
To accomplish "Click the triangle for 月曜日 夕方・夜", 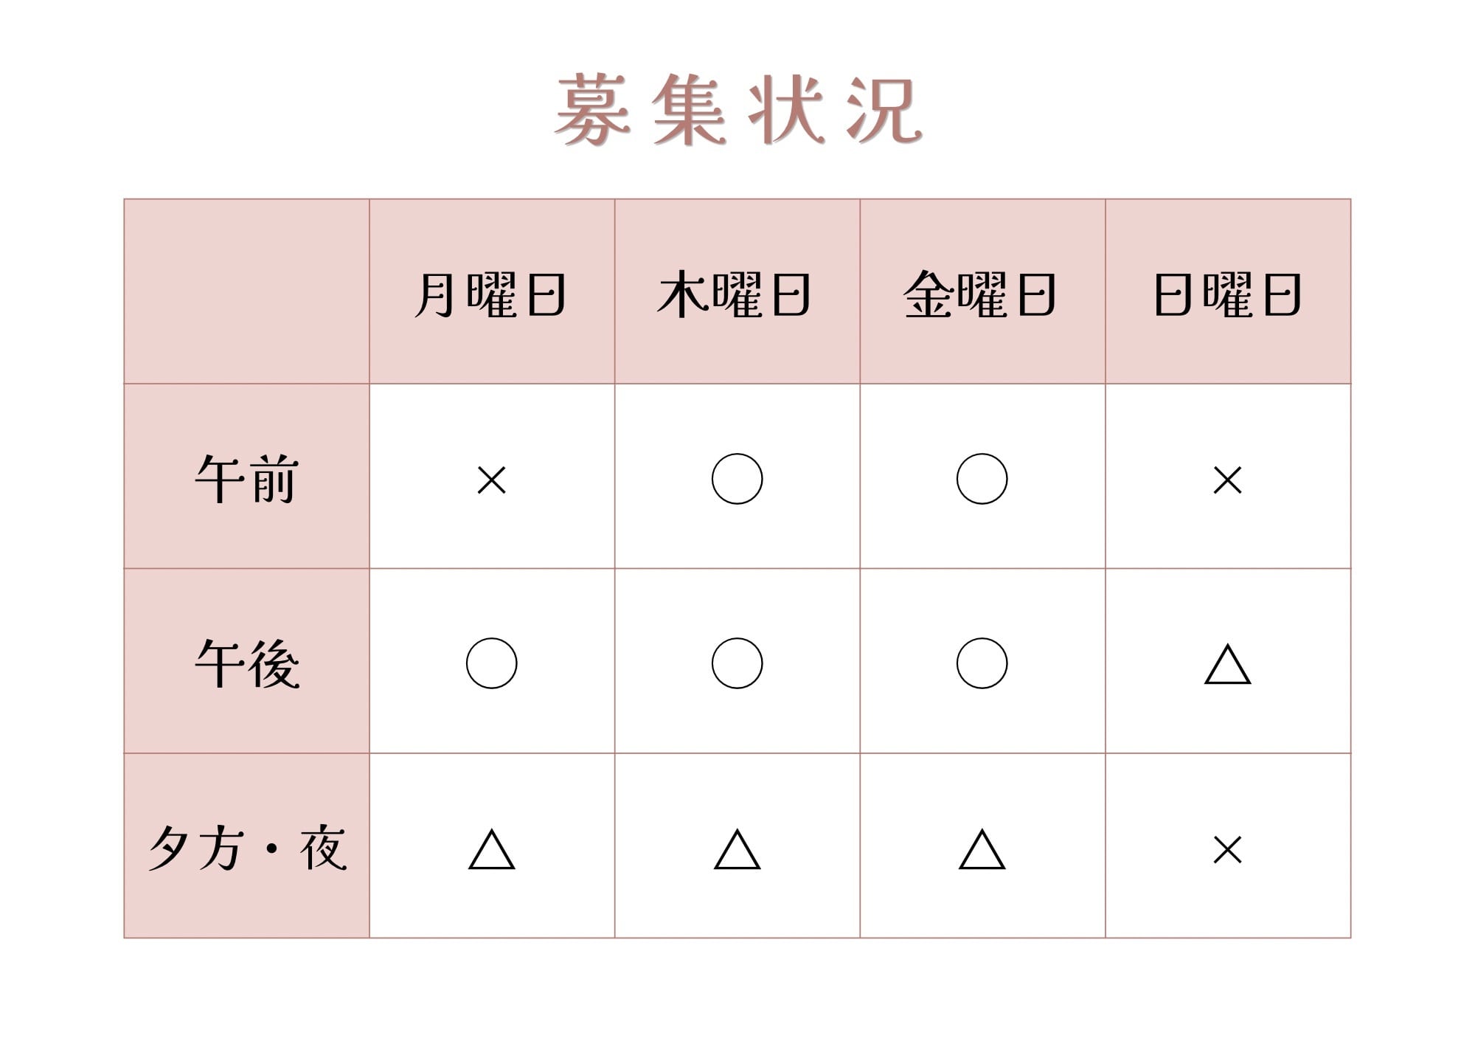I will [x=492, y=849].
